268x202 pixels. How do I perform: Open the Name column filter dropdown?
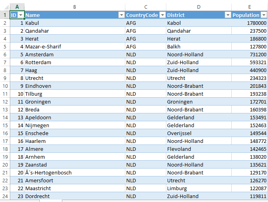(121, 15)
